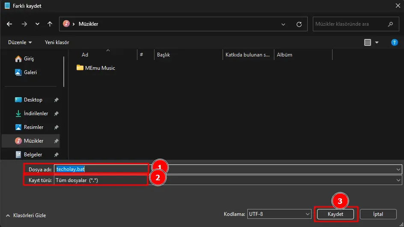Open the Düzenle menu
This screenshot has width=404, height=227.
point(20,42)
